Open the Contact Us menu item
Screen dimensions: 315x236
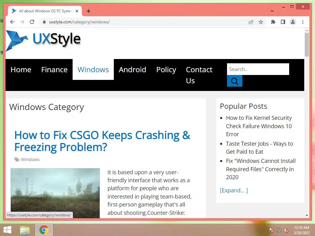(199, 75)
